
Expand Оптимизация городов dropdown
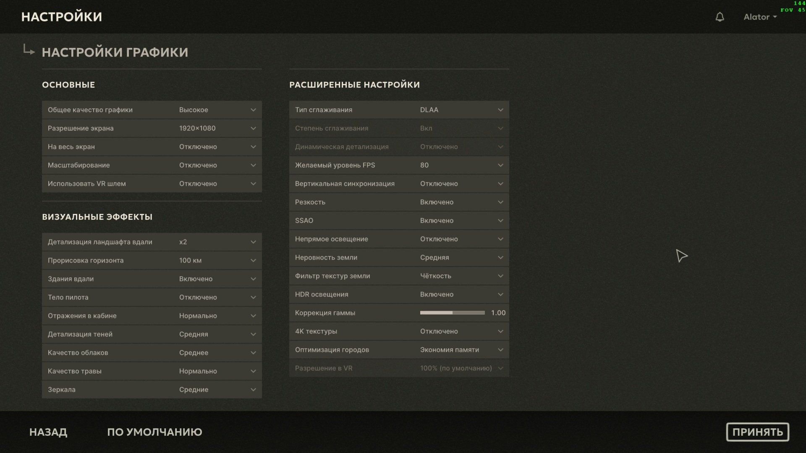click(399, 350)
